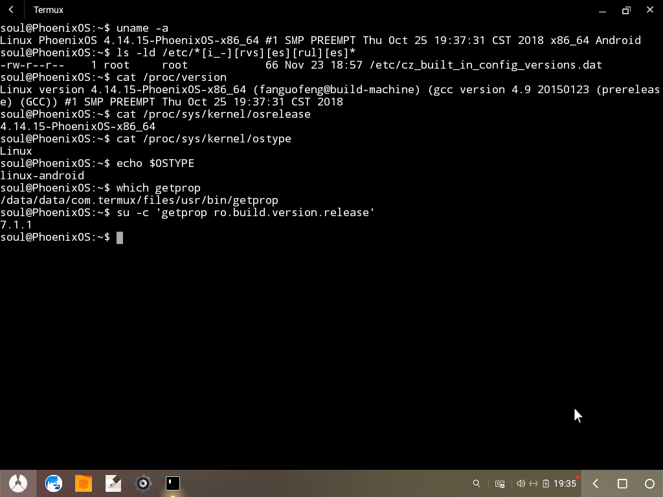The image size is (663, 497).
Task: Click the terminal cursor at the prompt
Action: tap(120, 237)
